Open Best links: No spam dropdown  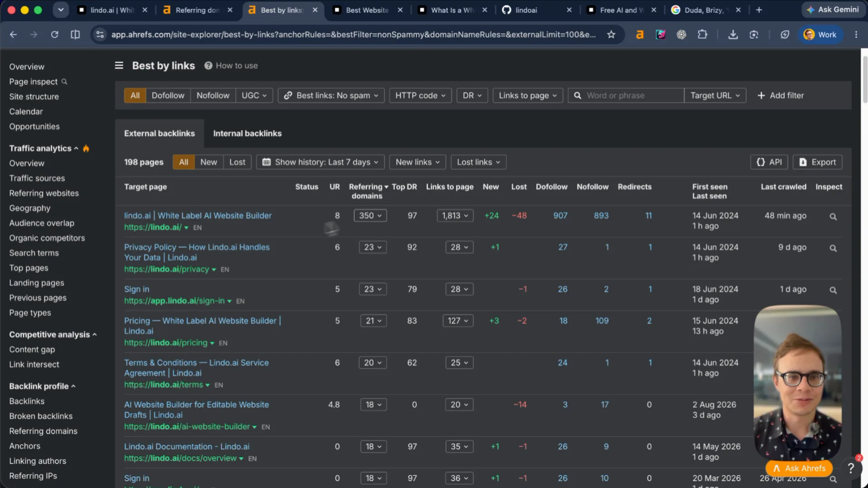331,95
